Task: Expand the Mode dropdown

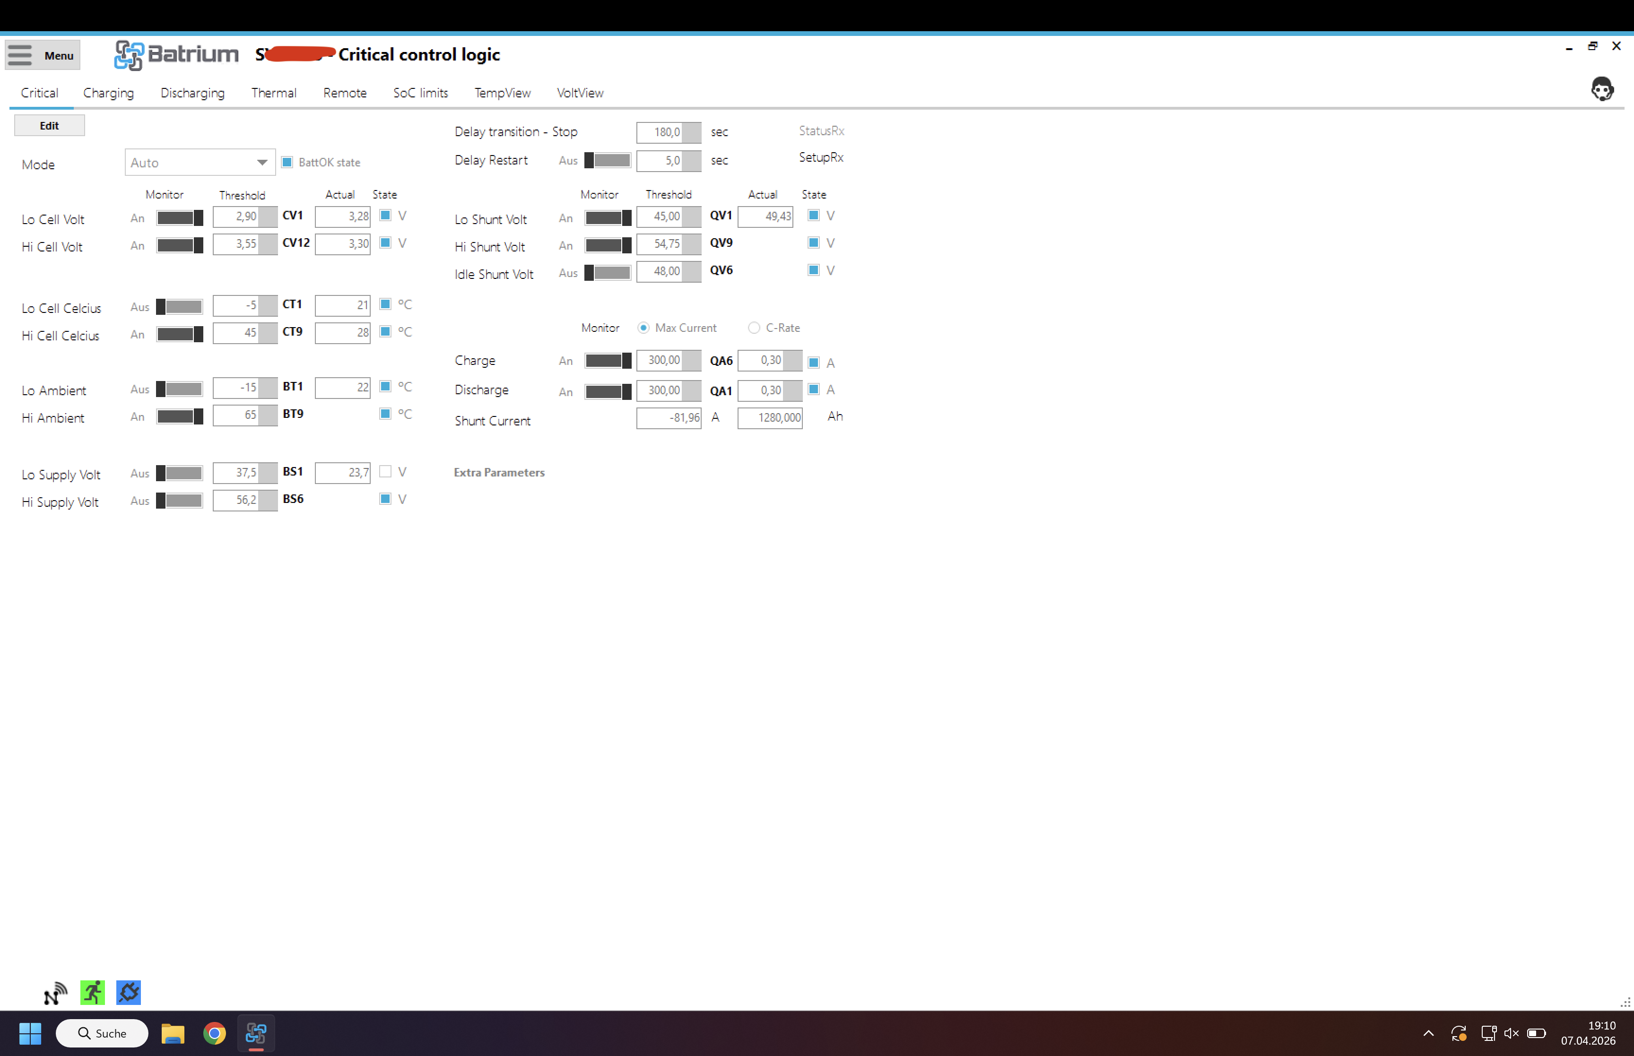Action: point(262,163)
